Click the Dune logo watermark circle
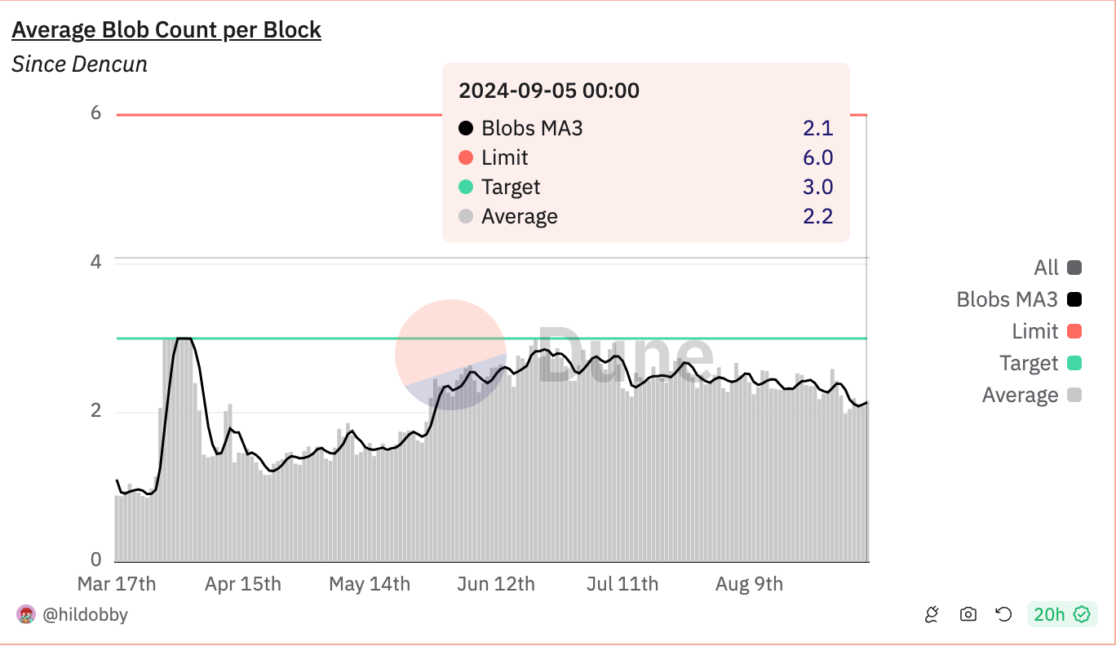Image resolution: width=1116 pixels, height=646 pixels. 450,355
